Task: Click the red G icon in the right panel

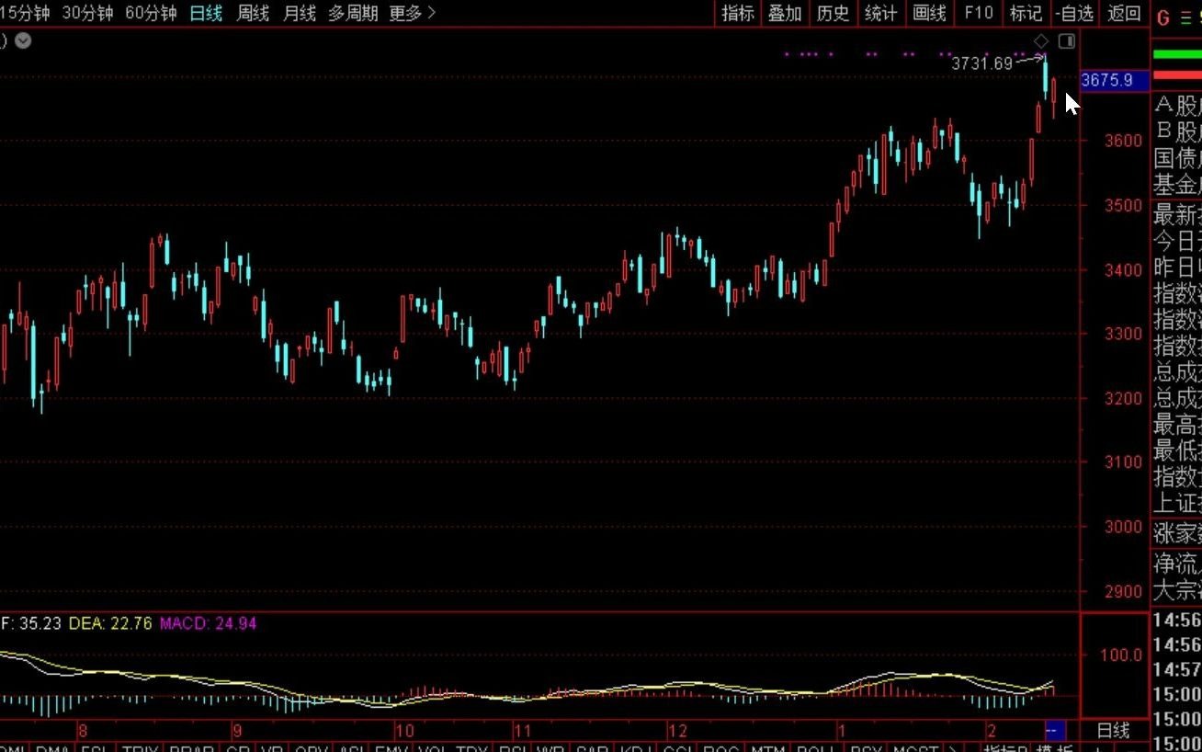Action: (x=1162, y=17)
